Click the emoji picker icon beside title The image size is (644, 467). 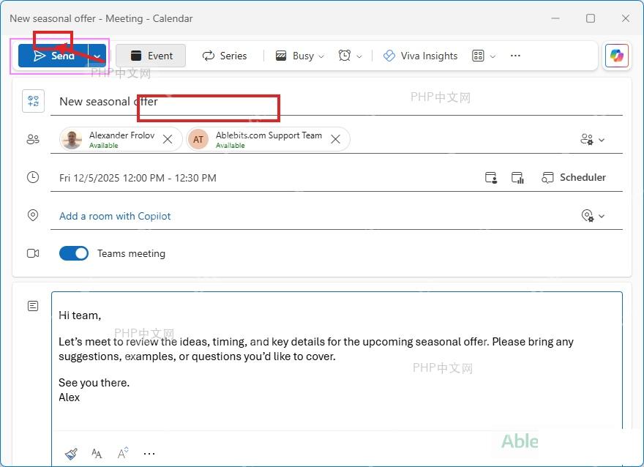pos(33,101)
